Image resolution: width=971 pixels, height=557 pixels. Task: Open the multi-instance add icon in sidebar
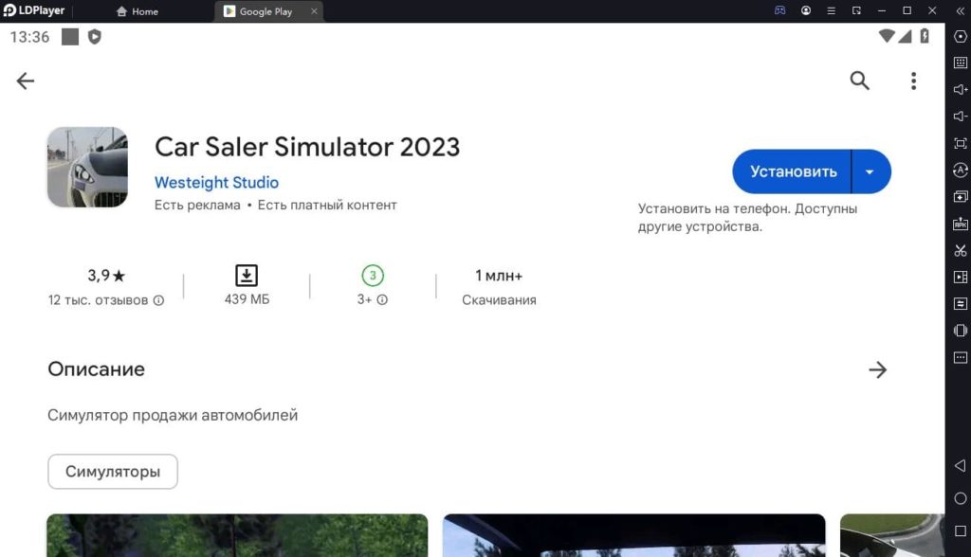960,197
